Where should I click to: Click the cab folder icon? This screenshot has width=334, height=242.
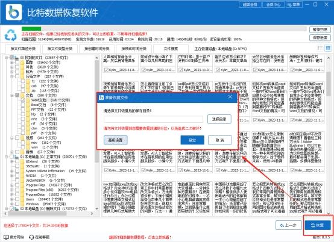(28, 86)
